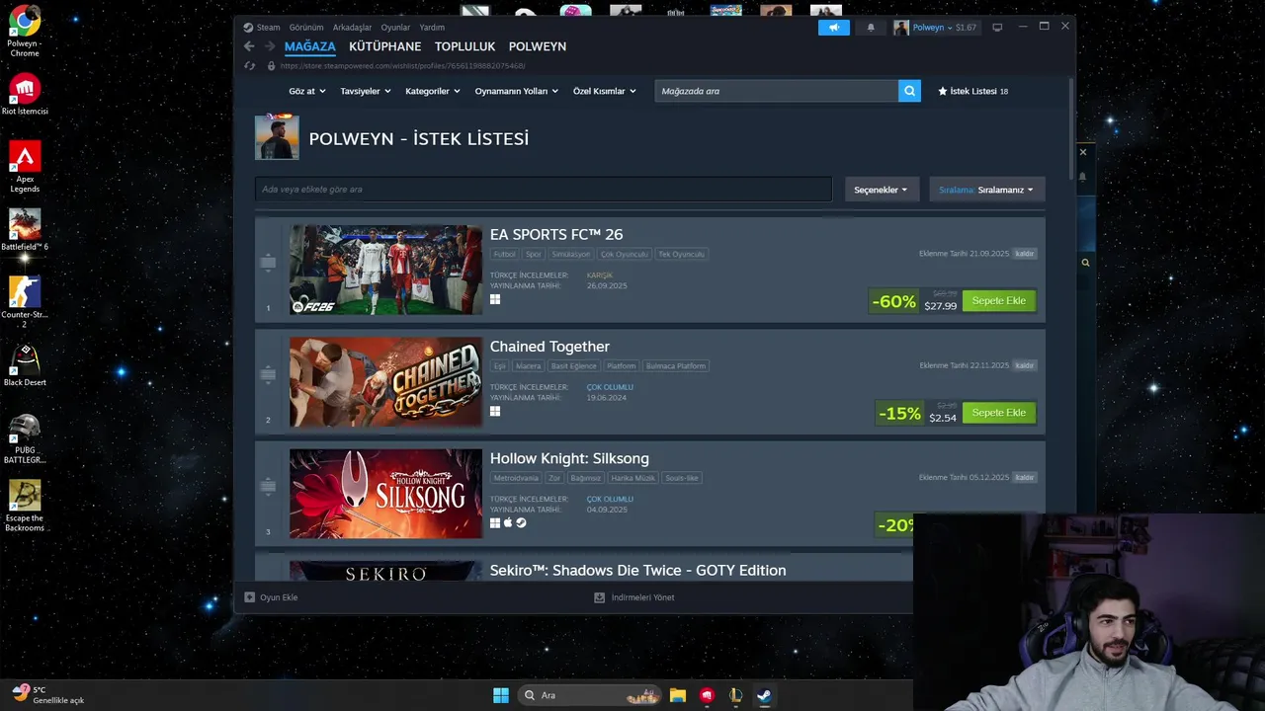Remove EA SPORTS FC 26 from wishlist
This screenshot has height=711, width=1265.
coord(1025,254)
